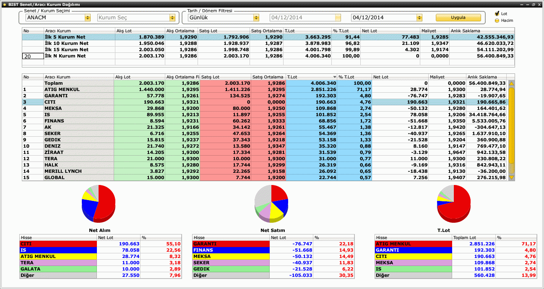The width and height of the screenshot is (544, 289).
Task: Click Aracı Kurum header in the broker table
Action: (78, 77)
